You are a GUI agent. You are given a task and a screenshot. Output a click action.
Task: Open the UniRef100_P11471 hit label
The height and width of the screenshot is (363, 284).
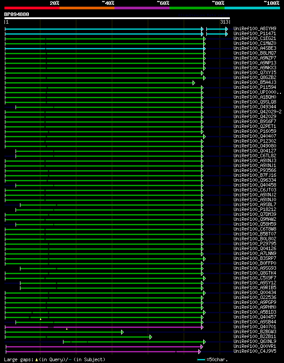[255, 34]
